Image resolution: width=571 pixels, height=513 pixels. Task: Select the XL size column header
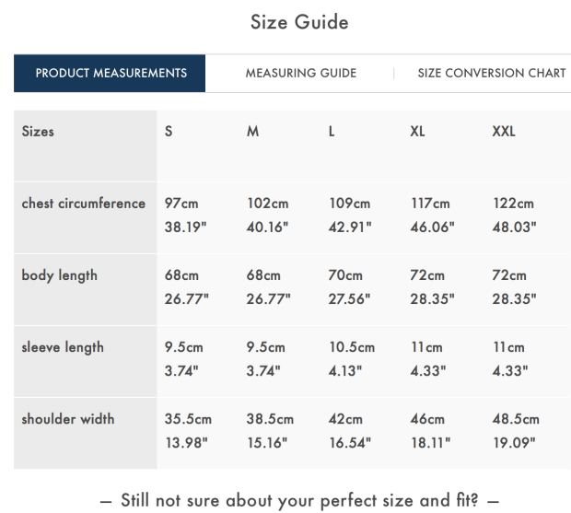point(417,132)
